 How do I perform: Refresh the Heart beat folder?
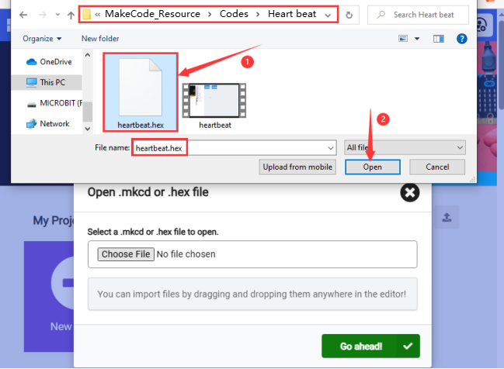(x=349, y=15)
